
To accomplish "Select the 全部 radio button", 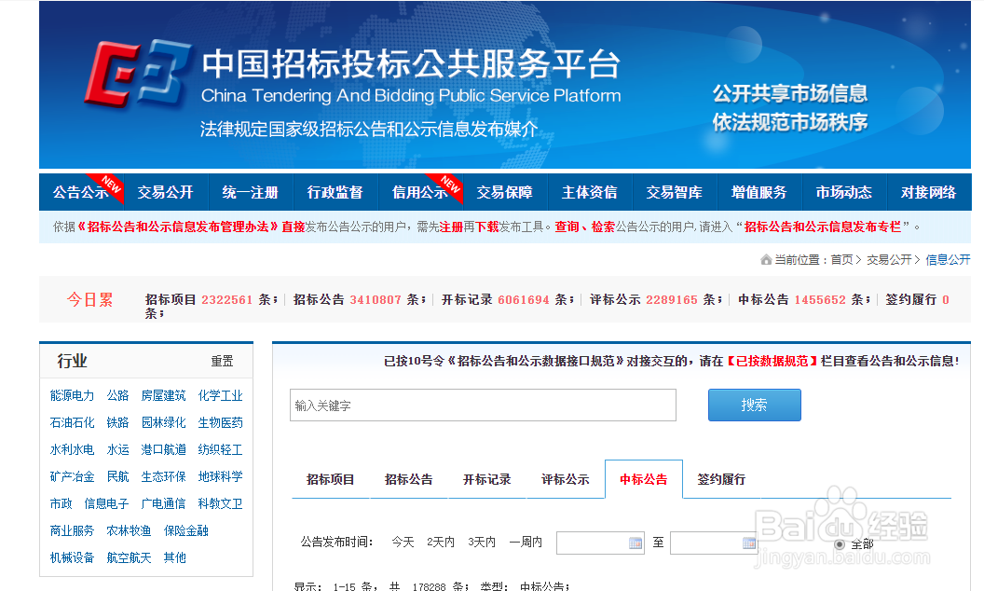I will (x=840, y=543).
